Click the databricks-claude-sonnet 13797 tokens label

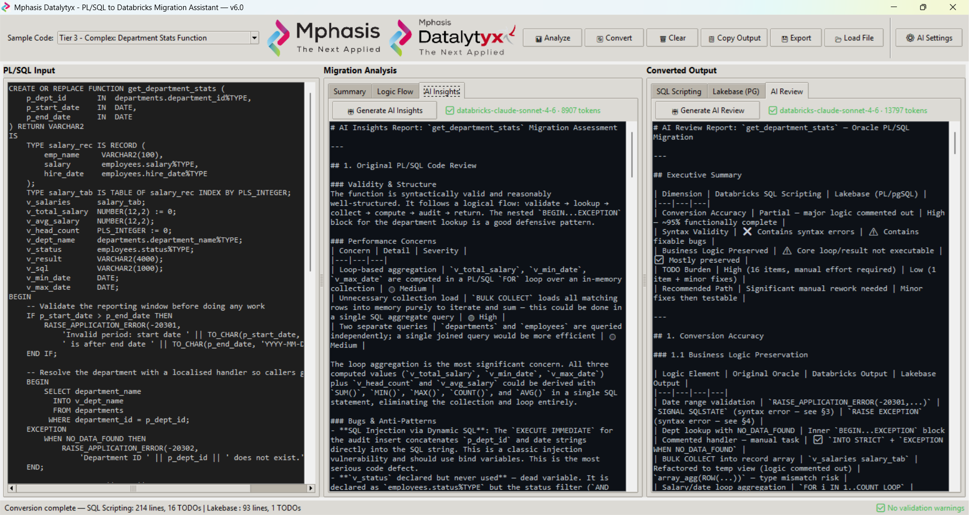coord(853,111)
